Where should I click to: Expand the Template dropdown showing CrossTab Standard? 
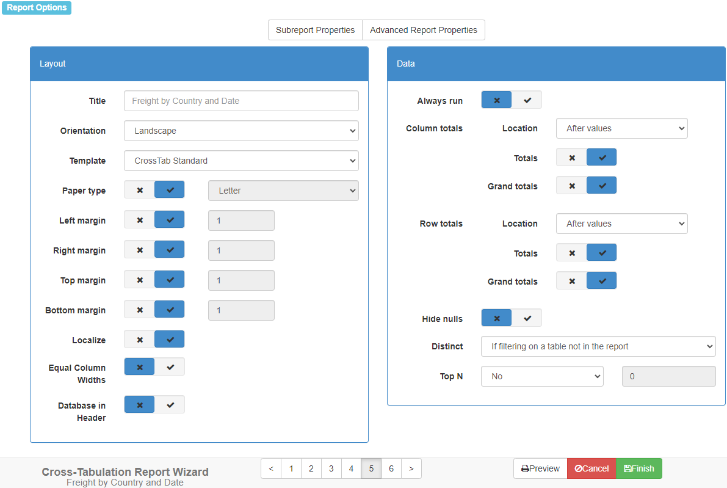(241, 161)
